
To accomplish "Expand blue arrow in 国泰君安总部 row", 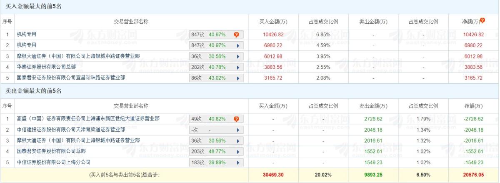I will coord(238,152).
